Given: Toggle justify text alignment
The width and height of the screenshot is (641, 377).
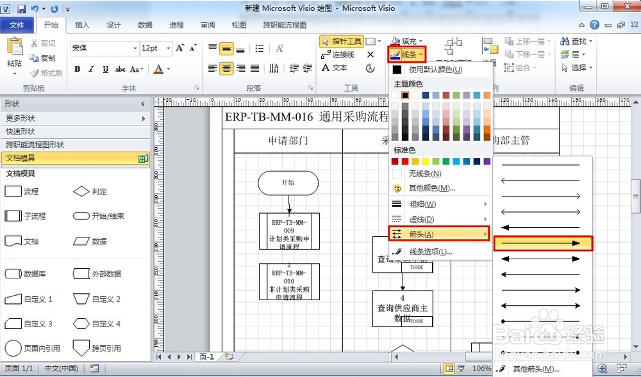Looking at the screenshot, I should click(x=254, y=68).
